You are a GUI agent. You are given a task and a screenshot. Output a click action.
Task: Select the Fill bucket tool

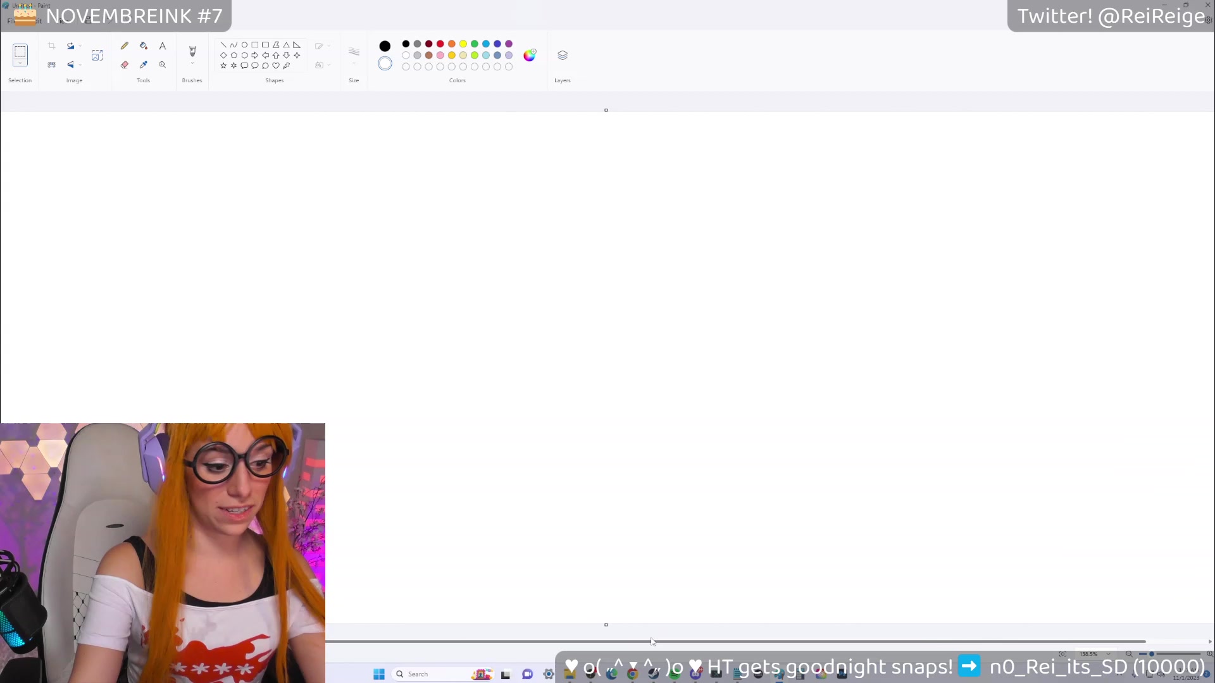coord(144,46)
